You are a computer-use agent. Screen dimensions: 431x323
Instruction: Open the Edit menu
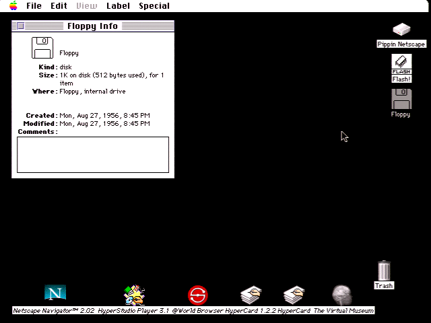(59, 6)
